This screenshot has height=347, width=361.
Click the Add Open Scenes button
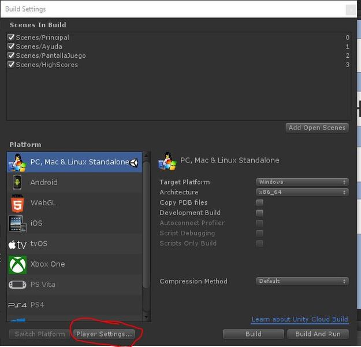(317, 128)
